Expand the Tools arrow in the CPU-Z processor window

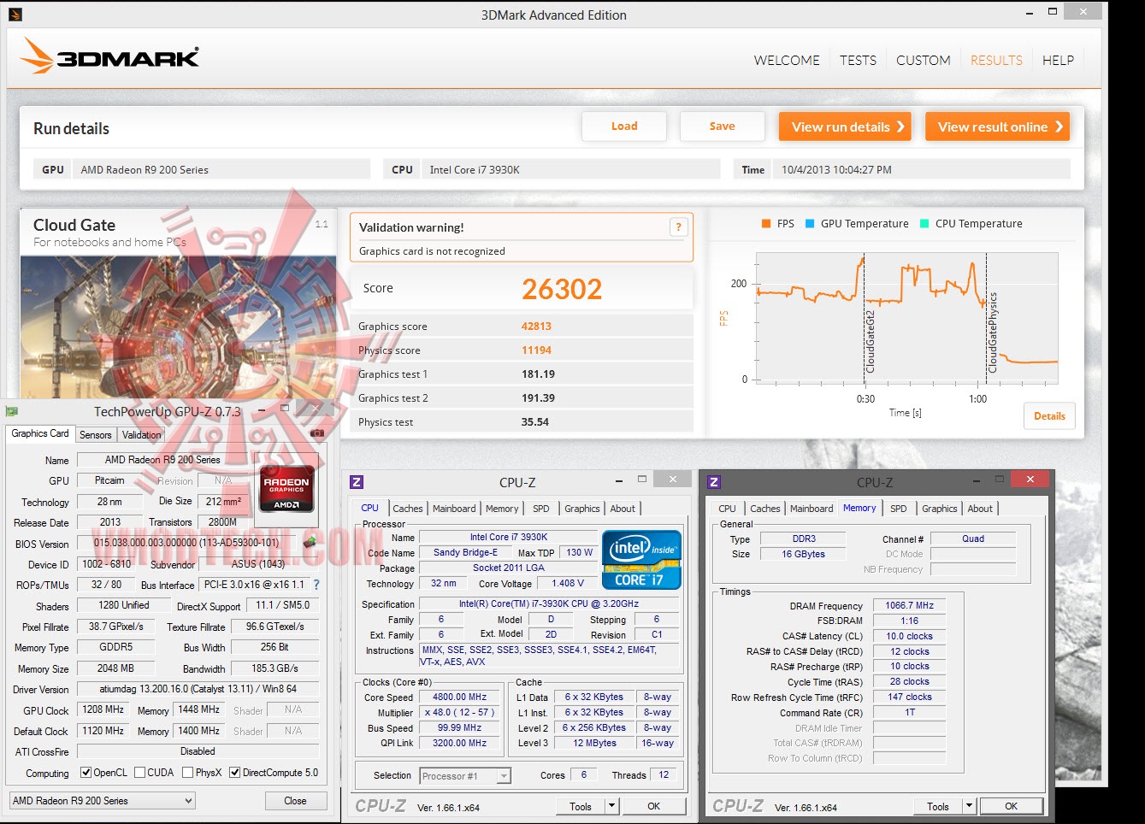coord(611,806)
